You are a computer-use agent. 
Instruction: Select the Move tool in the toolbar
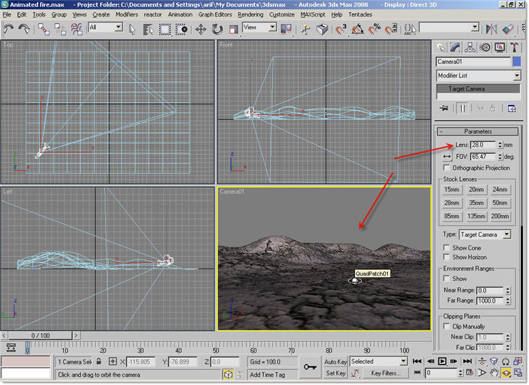tap(201, 29)
